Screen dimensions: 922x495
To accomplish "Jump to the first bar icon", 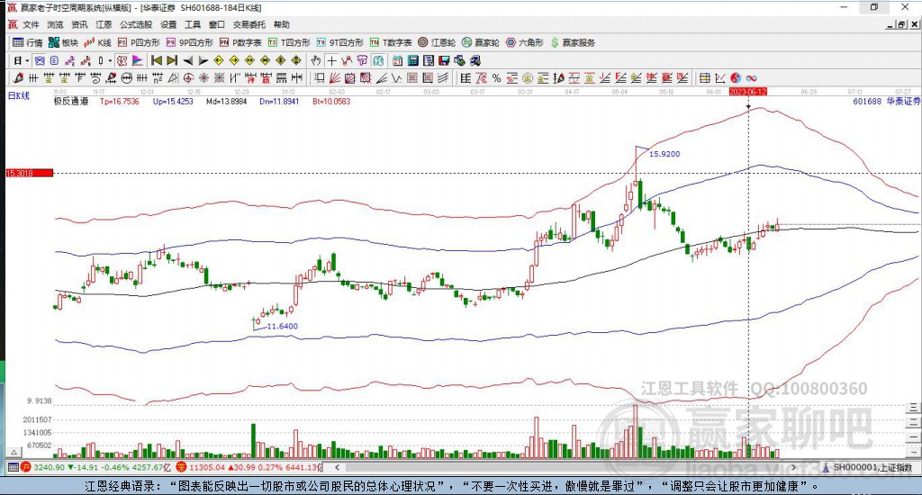I will (x=157, y=60).
